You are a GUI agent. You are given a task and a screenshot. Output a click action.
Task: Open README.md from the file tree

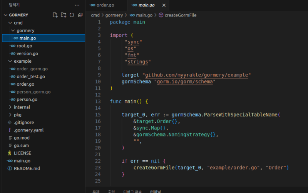coord(27,168)
